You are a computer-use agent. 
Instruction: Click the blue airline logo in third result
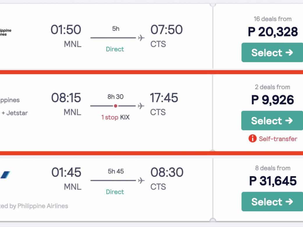(x=5, y=174)
